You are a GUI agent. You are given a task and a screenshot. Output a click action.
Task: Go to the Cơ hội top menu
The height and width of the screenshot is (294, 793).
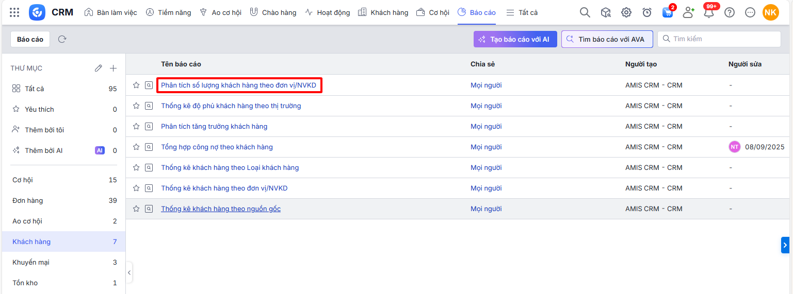[x=433, y=12]
